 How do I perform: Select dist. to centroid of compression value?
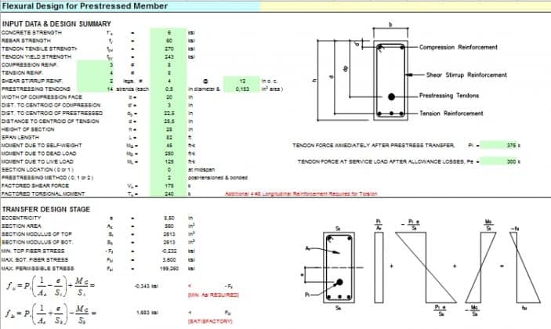[x=169, y=105]
